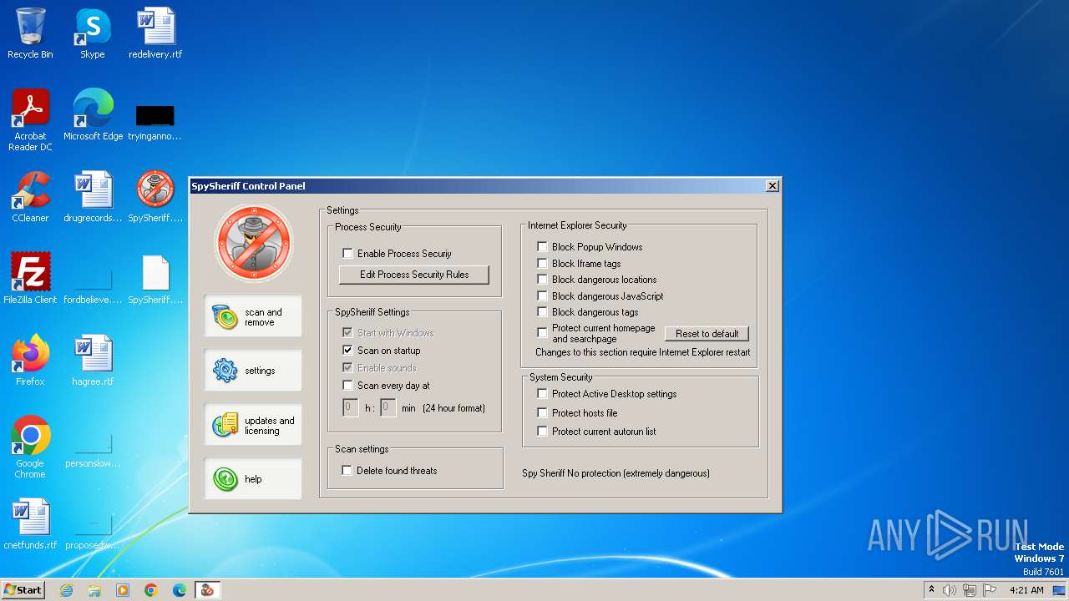Click Reset to default button

[x=707, y=334]
